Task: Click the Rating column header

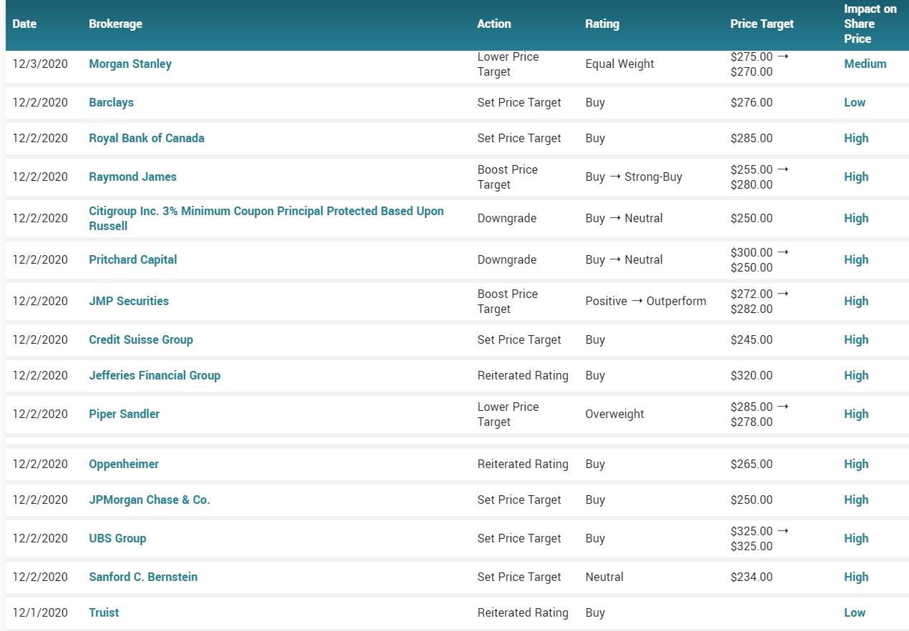Action: point(602,24)
